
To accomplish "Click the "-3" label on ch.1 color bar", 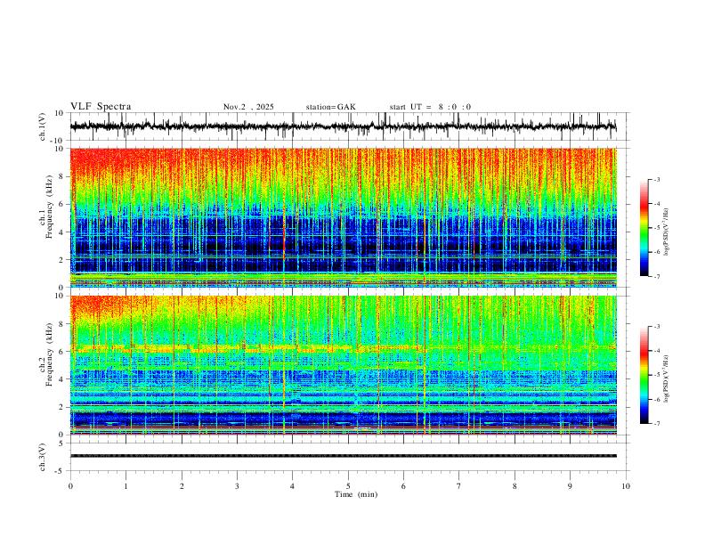I will pyautogui.click(x=657, y=179).
